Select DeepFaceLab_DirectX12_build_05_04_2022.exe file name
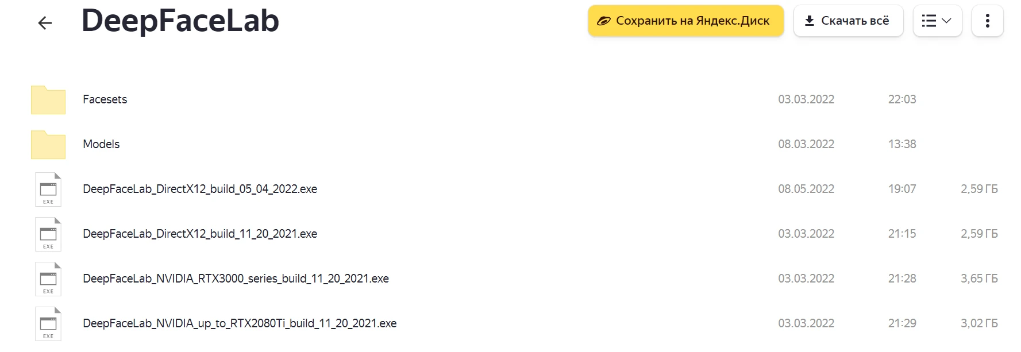This screenshot has height=352, width=1021. [x=200, y=189]
